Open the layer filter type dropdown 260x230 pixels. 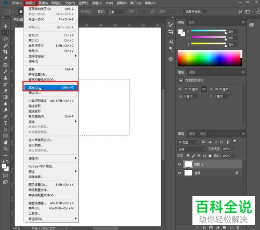[188, 142]
